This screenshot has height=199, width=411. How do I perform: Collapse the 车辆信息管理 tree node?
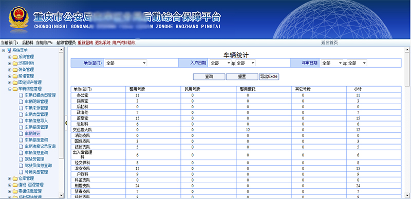click(x=10, y=89)
